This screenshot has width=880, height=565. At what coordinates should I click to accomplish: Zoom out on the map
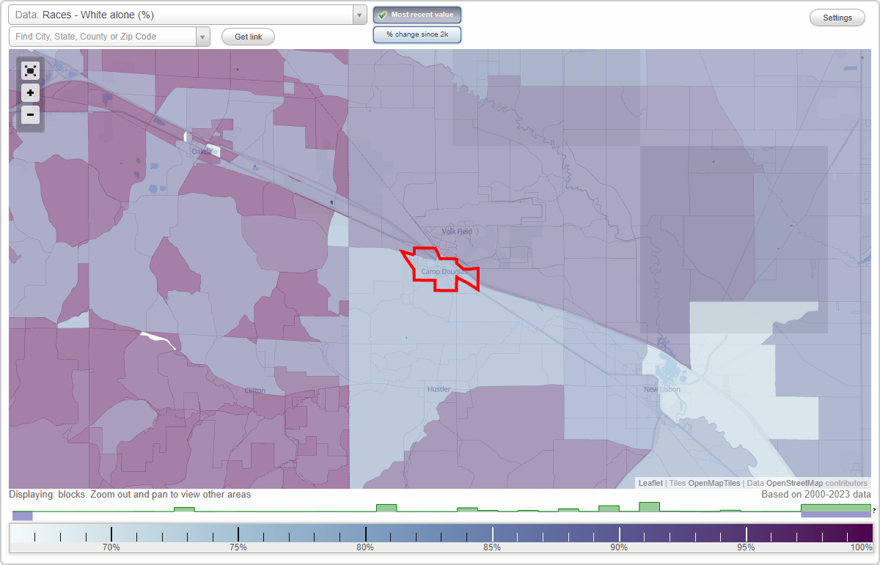point(30,114)
